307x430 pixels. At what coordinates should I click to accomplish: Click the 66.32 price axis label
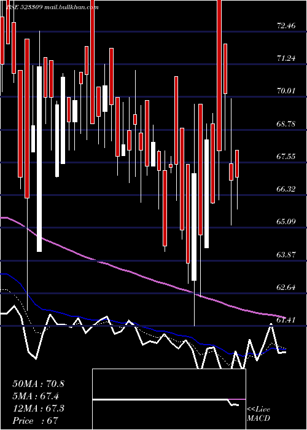tap(287, 189)
